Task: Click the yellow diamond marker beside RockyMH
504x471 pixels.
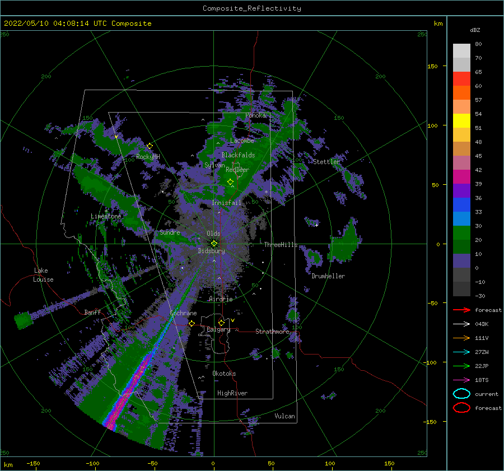Action: (150, 146)
